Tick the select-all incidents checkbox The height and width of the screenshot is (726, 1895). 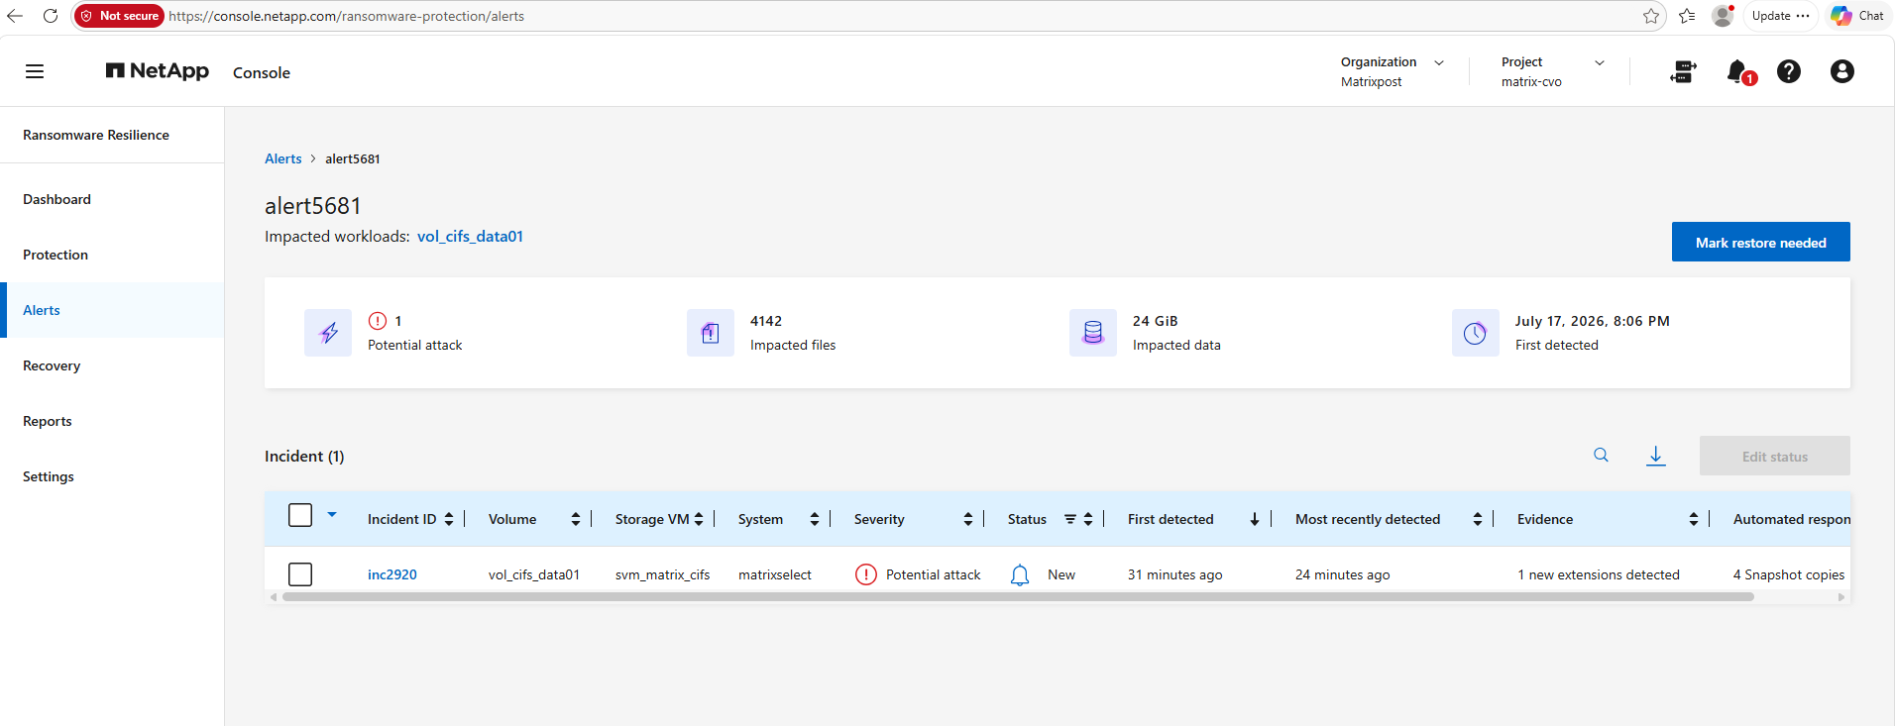300,515
